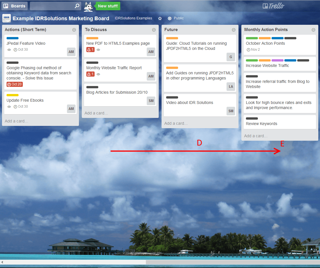Screen dimensions: 320x268
Task: Open the Public visibility menu
Action: pyautogui.click(x=176, y=18)
